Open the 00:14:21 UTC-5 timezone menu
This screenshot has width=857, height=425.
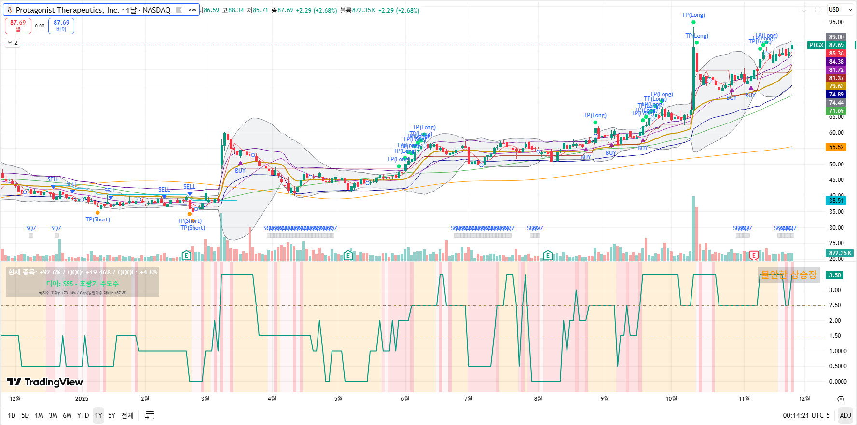coord(806,415)
